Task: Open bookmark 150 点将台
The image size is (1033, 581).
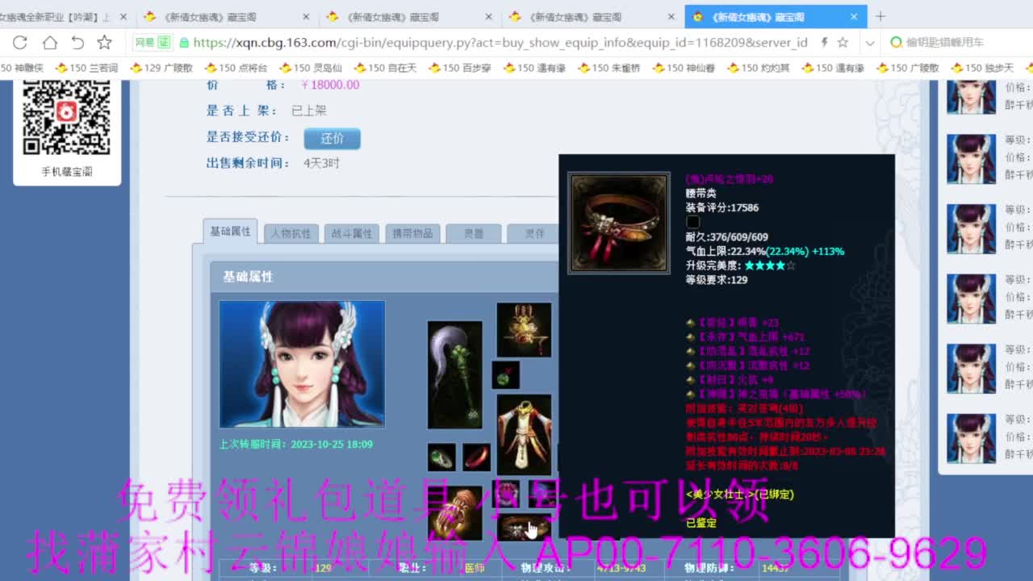Action: coord(236,68)
